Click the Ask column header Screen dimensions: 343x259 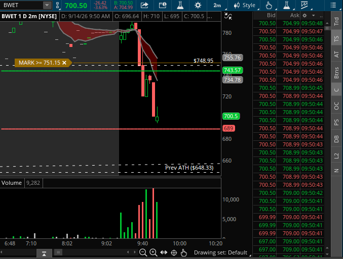tap(294, 15)
